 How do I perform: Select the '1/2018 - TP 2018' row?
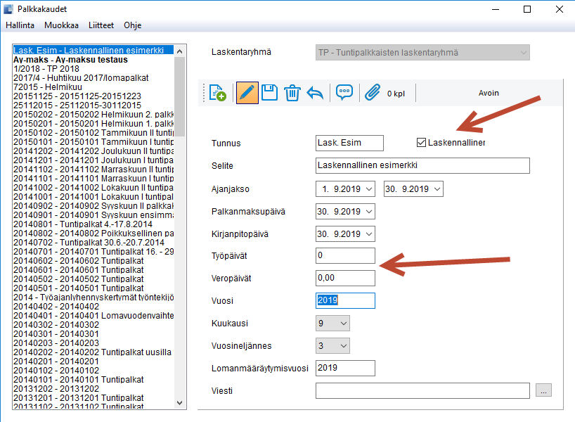click(93, 69)
